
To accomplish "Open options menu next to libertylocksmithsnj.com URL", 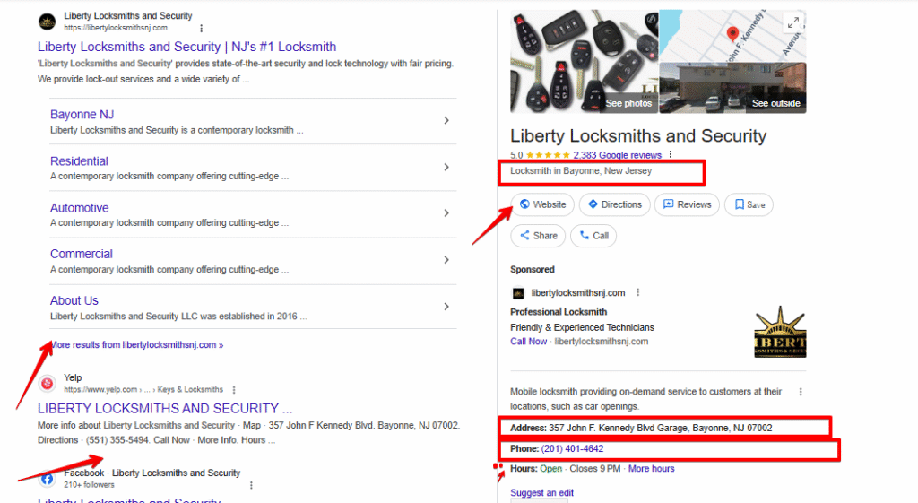I will point(202,28).
